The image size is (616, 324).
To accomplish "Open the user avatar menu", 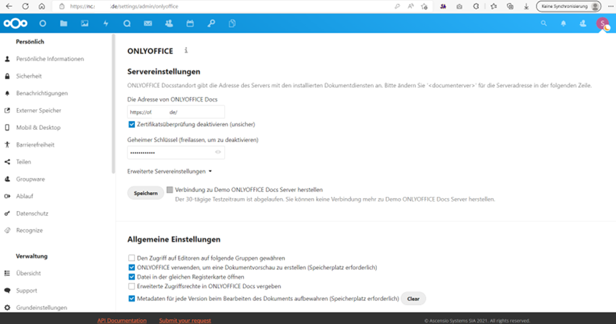I will 602,24.
